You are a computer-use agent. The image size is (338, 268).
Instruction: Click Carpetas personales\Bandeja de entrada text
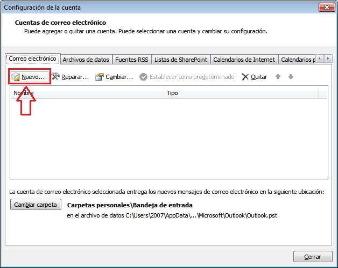tap(130, 205)
